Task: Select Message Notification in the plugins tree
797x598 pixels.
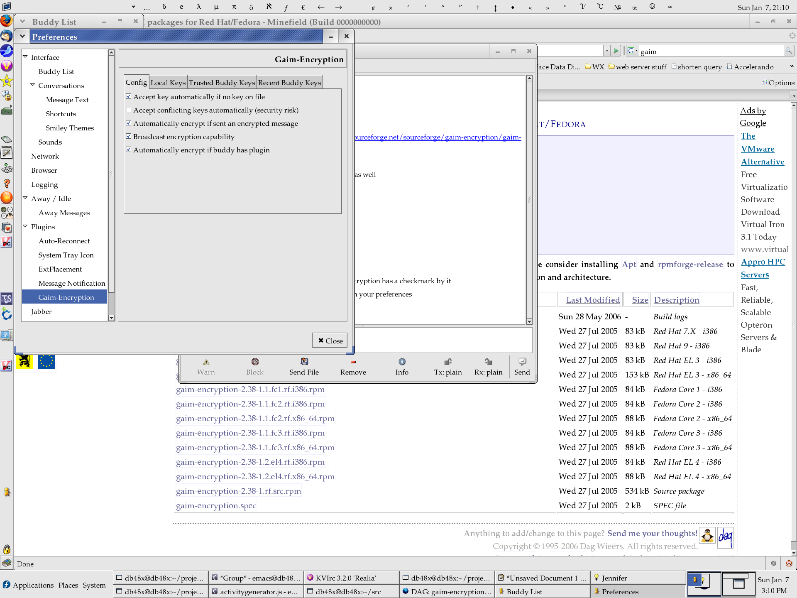Action: (72, 283)
